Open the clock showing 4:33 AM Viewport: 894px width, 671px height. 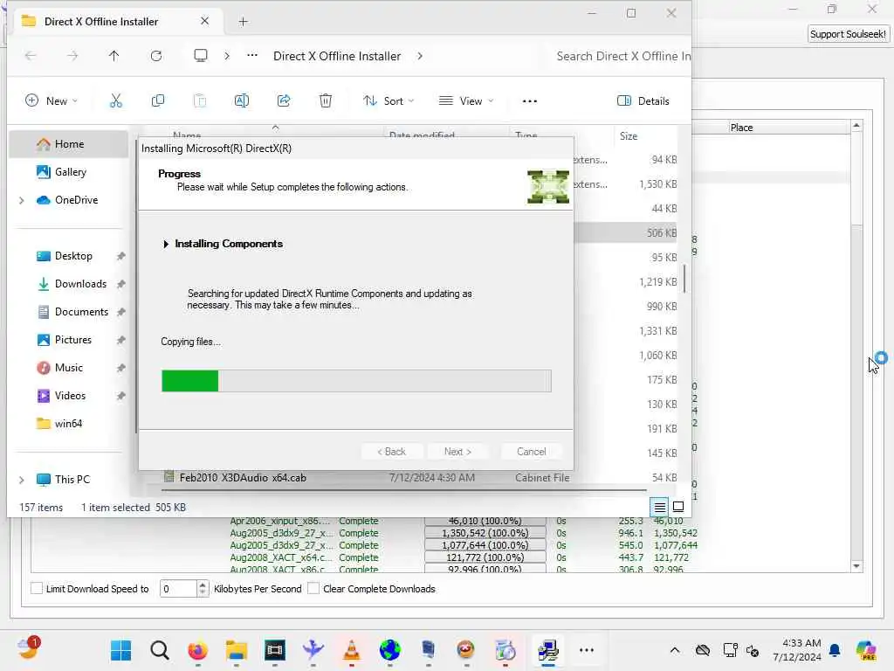point(797,650)
